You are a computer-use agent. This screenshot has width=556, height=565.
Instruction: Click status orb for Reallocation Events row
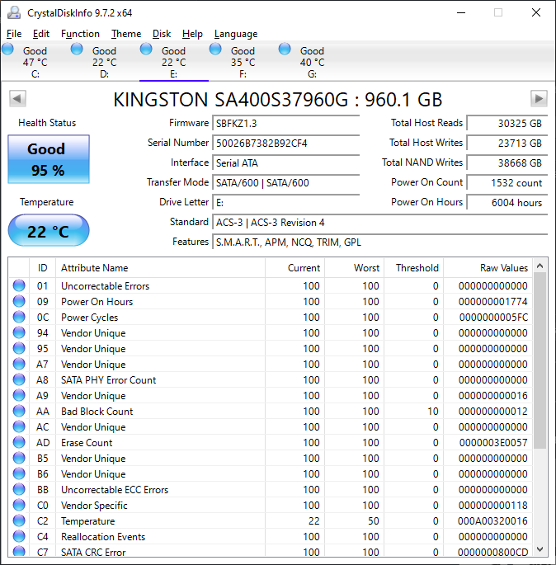19,536
